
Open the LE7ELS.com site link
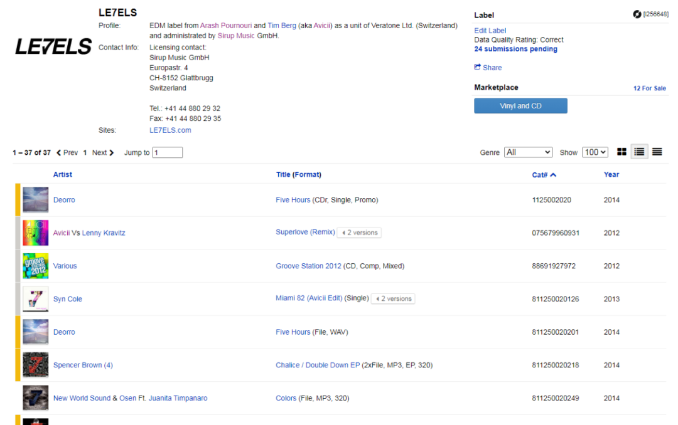(x=170, y=130)
